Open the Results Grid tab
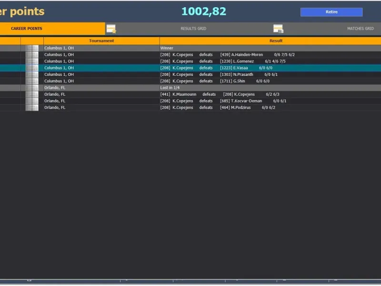 (x=193, y=29)
